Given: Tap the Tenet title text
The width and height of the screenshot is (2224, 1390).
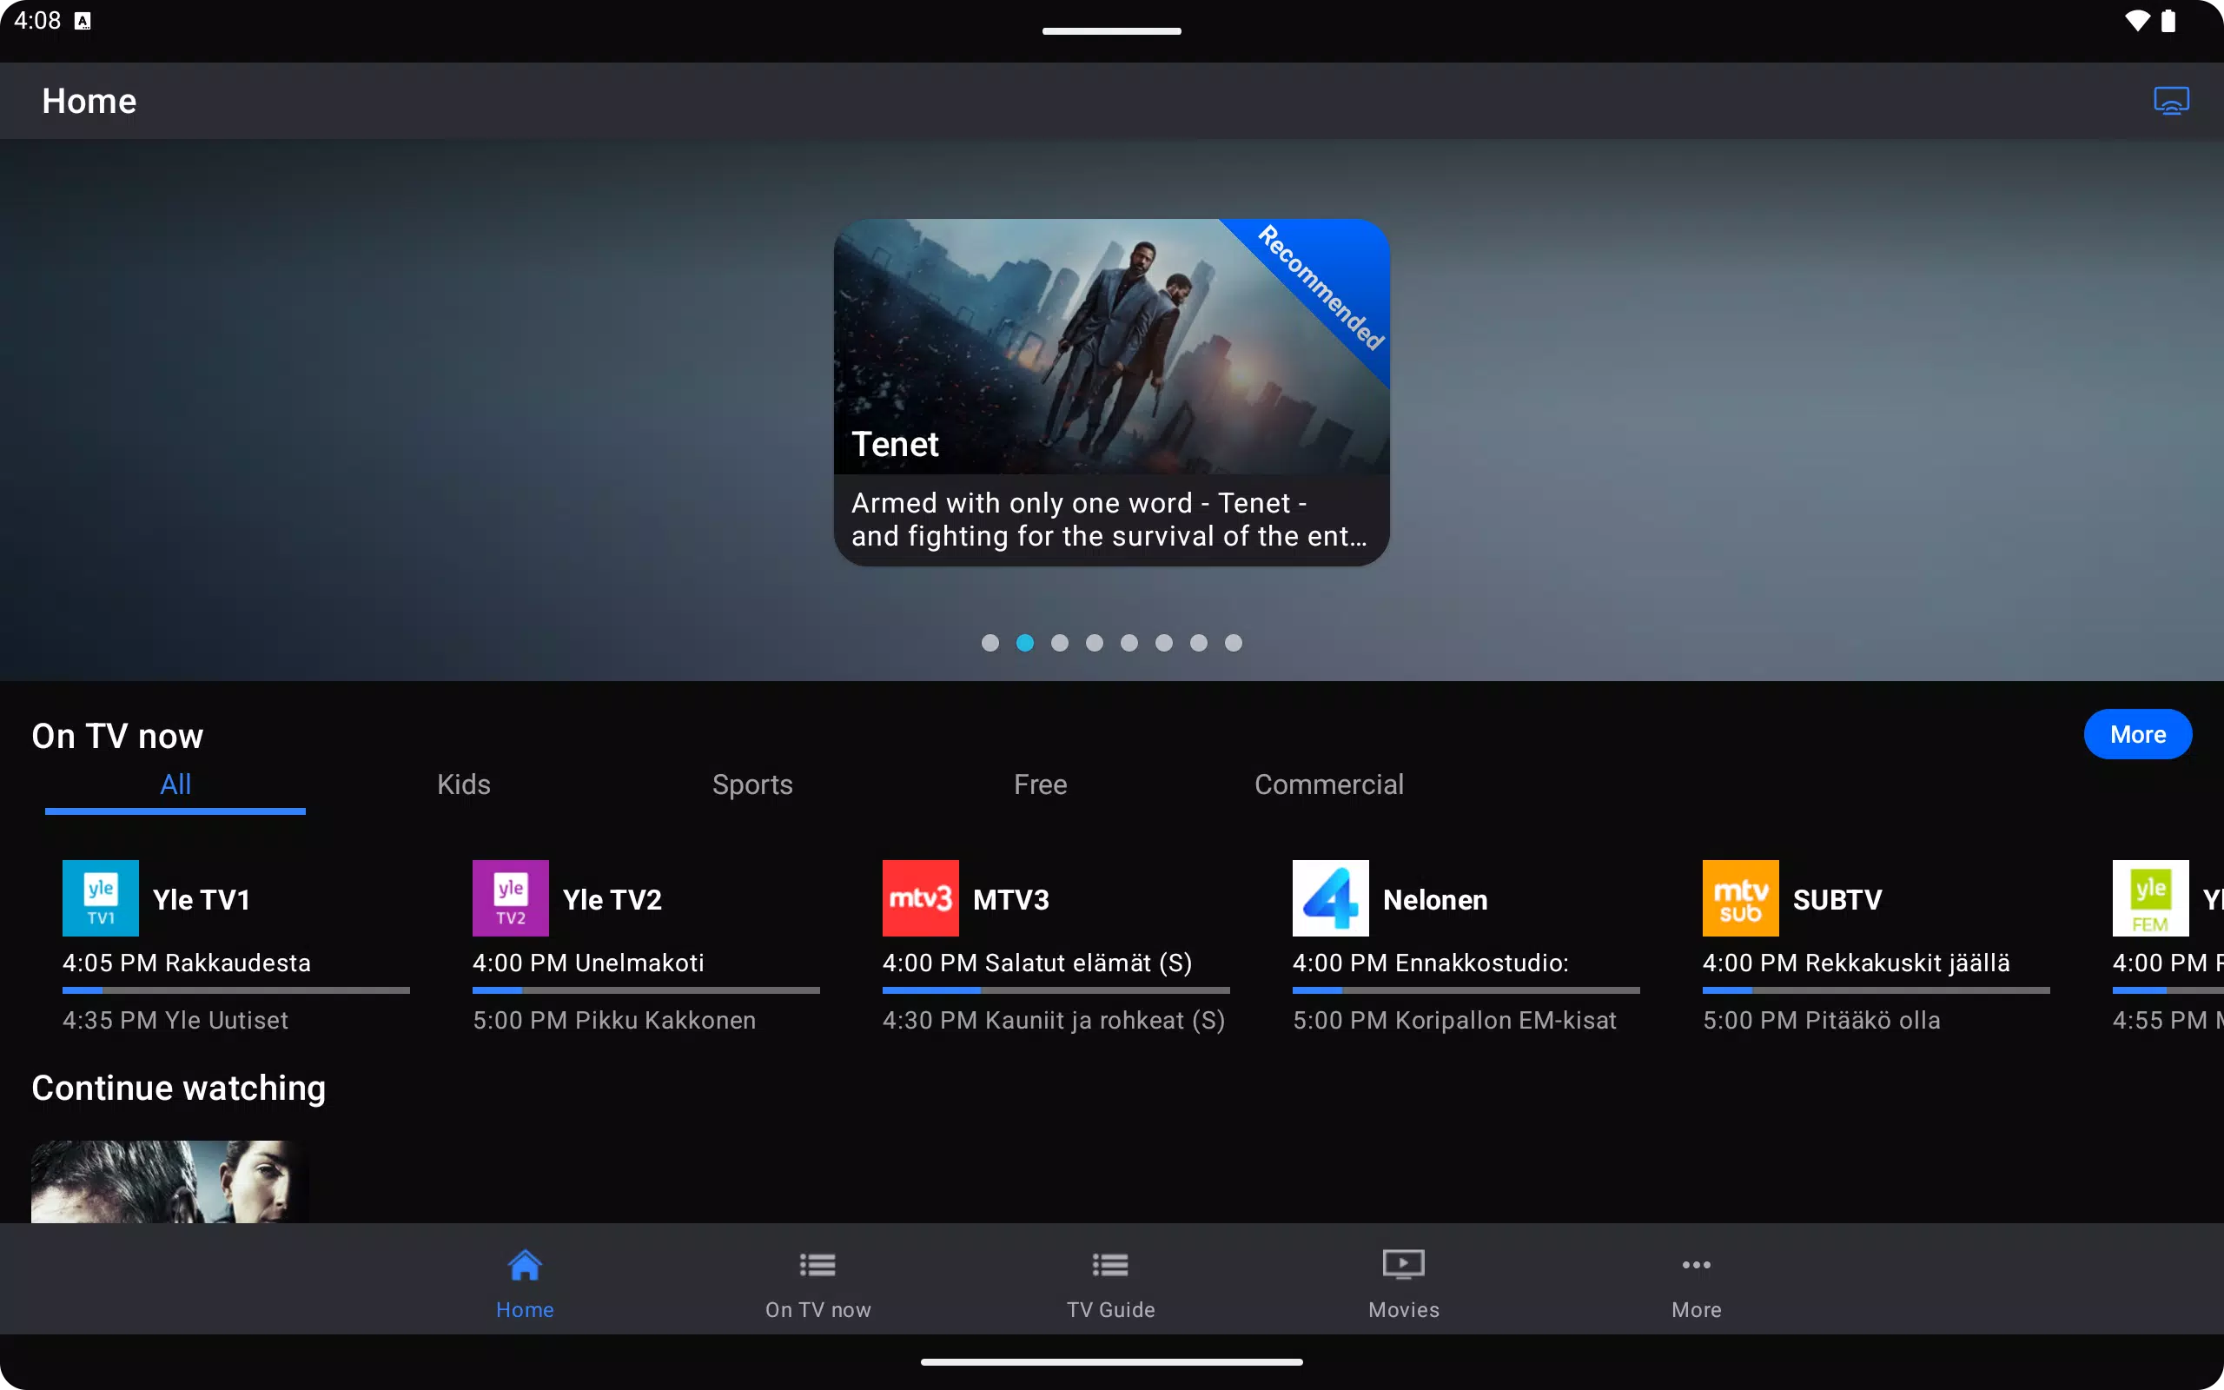Looking at the screenshot, I should (895, 444).
